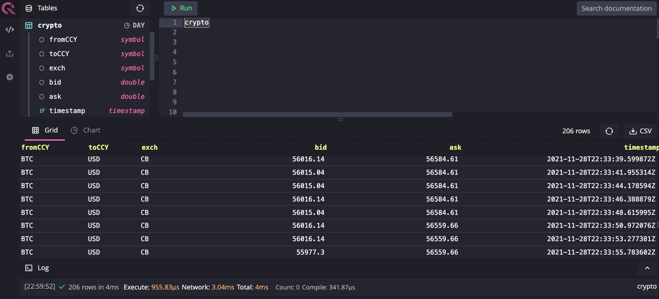Sort by the bid column header
Viewport: 659px width, 299px height.
click(320, 148)
